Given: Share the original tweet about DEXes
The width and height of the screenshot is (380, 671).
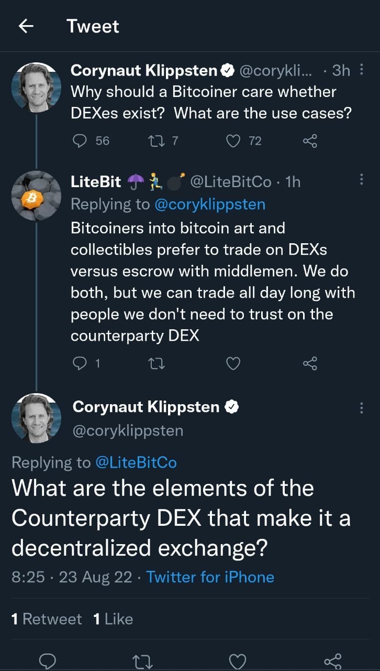Looking at the screenshot, I should 310,140.
